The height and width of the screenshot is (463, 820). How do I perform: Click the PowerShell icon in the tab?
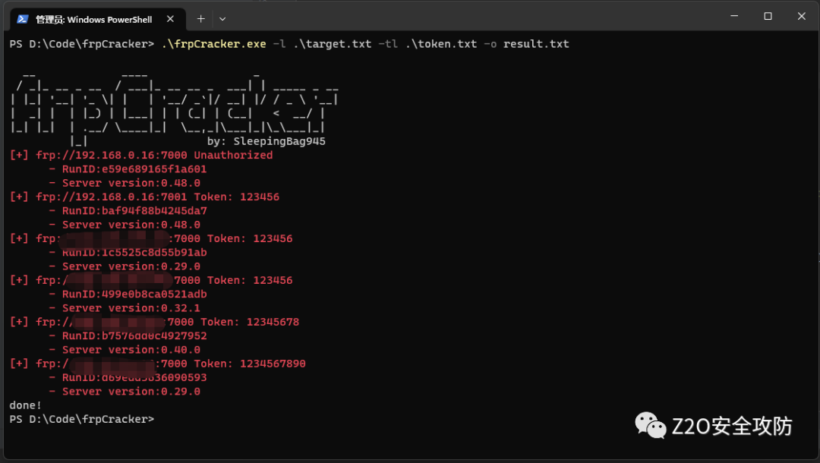point(22,19)
